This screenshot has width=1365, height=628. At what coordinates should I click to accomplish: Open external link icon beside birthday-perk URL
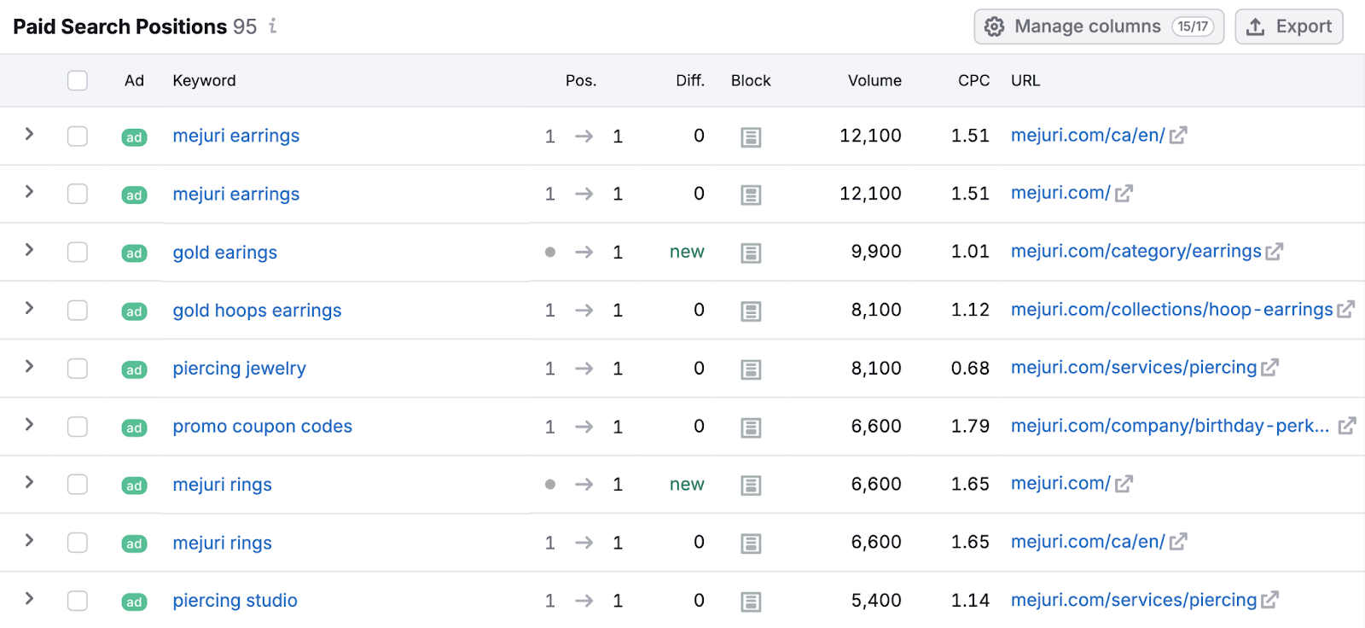tap(1347, 426)
